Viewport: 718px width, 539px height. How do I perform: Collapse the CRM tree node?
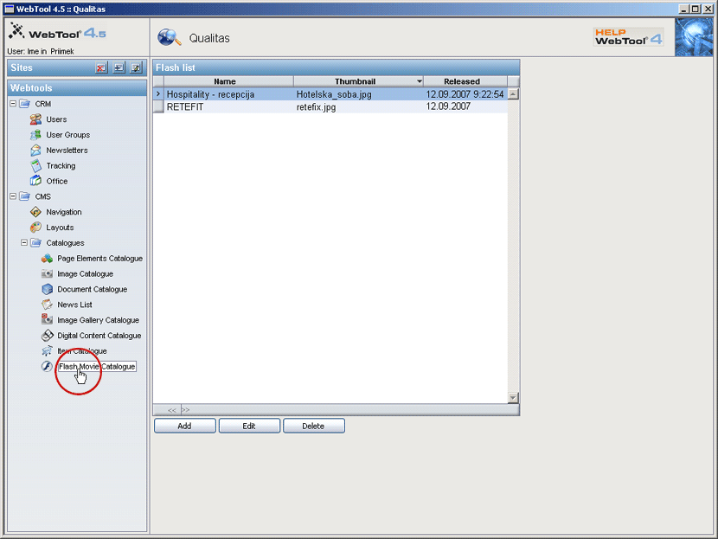pyautogui.click(x=13, y=104)
